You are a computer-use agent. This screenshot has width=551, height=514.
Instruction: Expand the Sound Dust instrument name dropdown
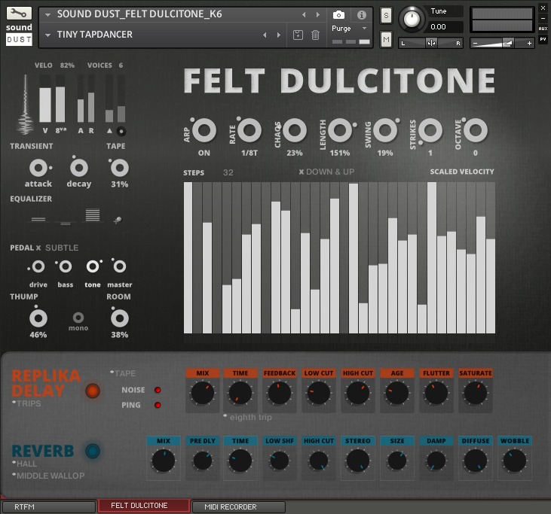pyautogui.click(x=48, y=14)
